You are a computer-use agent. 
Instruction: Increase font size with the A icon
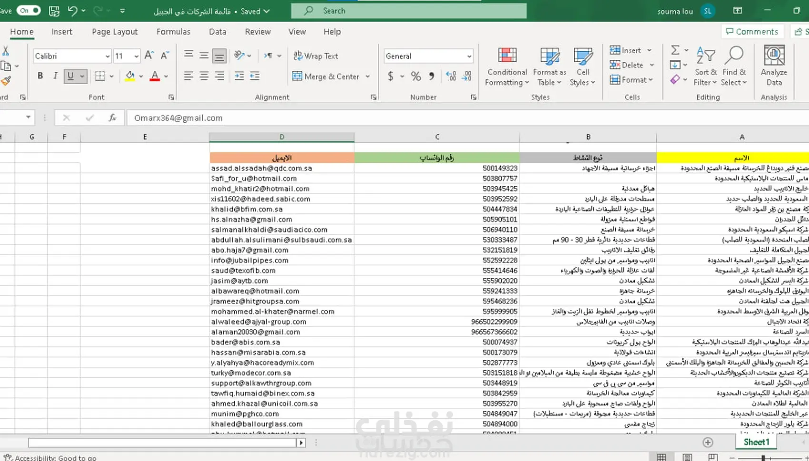(149, 56)
